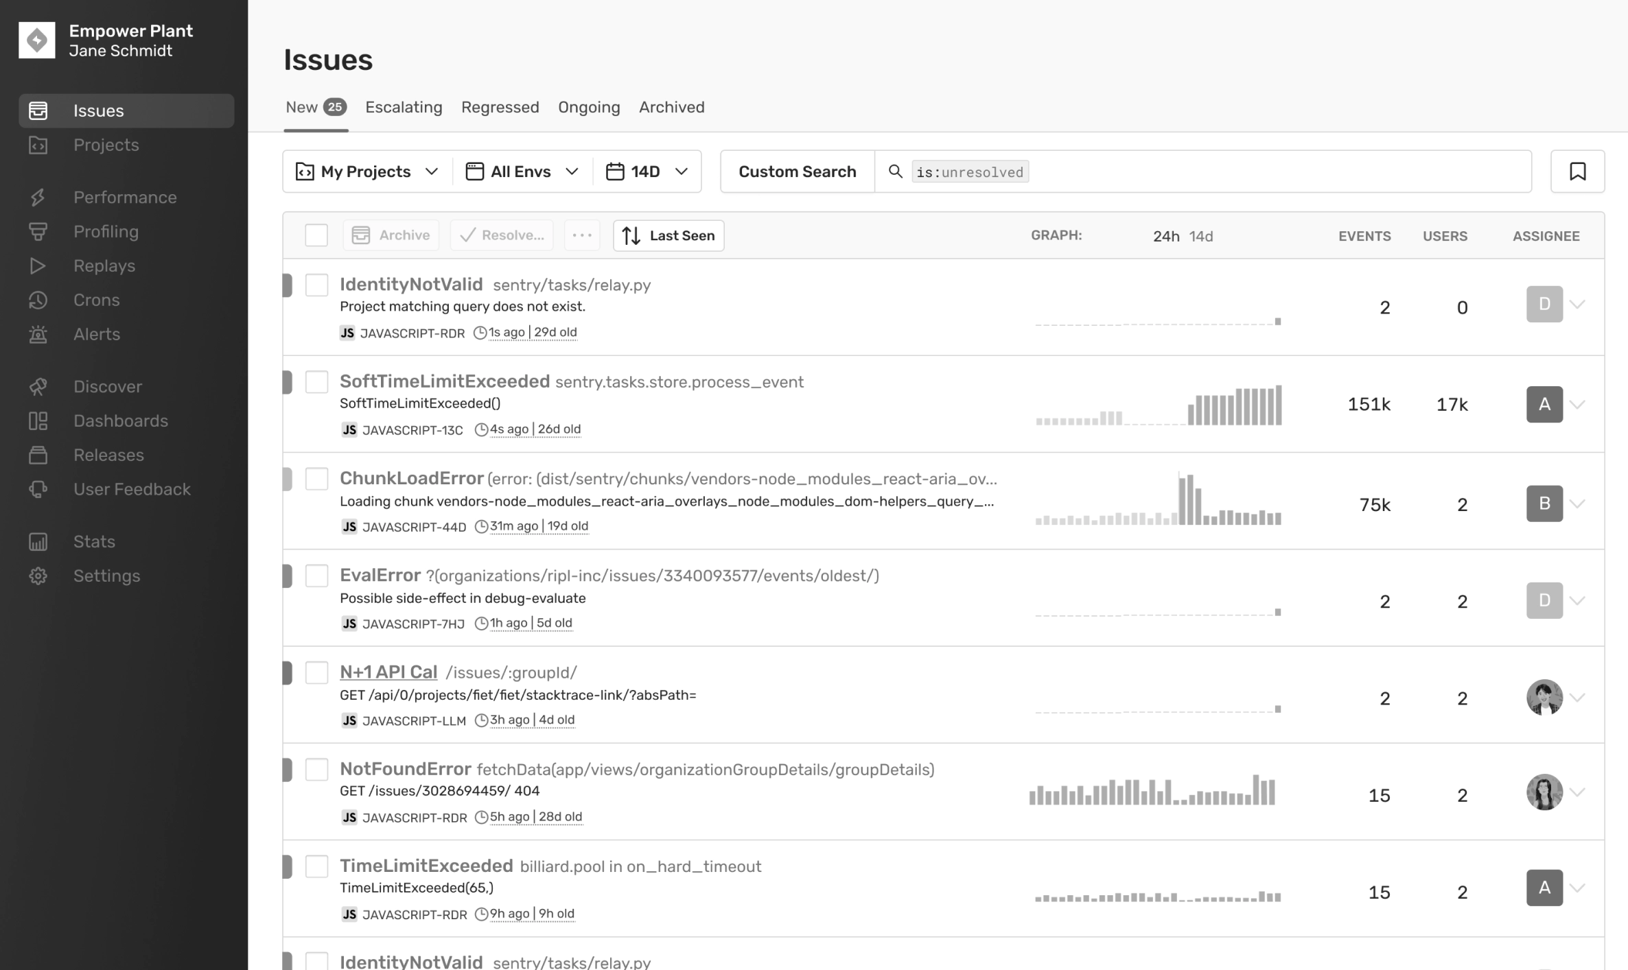Check the SoftTimeLimitExceeded issue checkbox

316,382
